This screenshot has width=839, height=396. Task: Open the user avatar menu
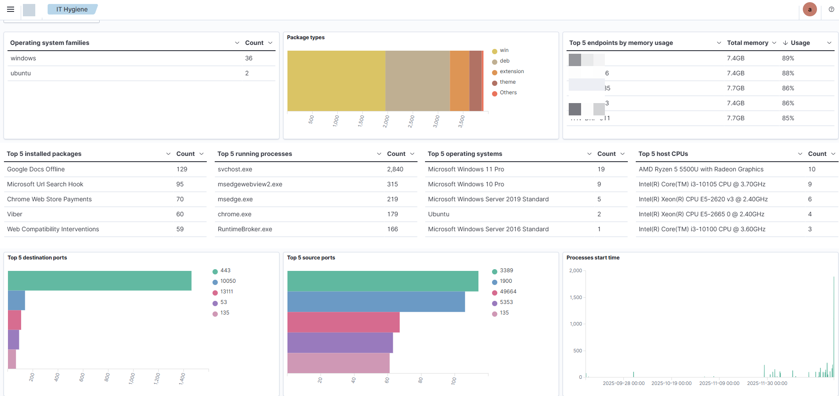(809, 9)
